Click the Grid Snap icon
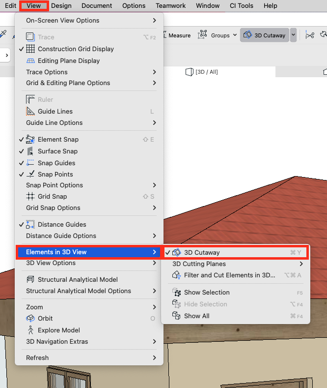327x388 pixels. pyautogui.click(x=30, y=197)
